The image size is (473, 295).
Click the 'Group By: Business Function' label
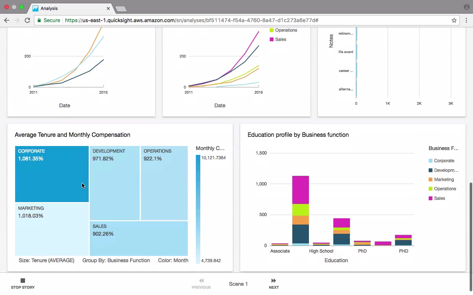click(116, 260)
